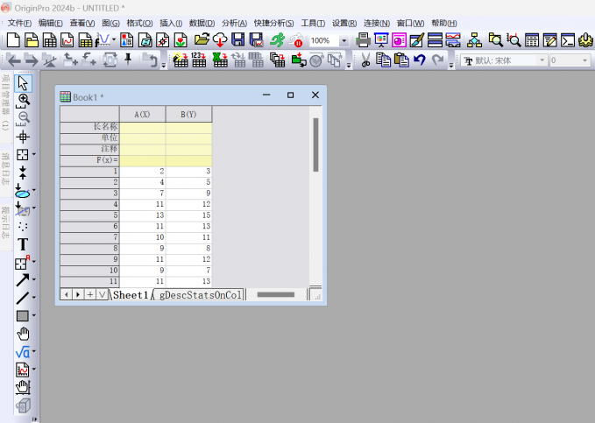Click the New Notes window icon
Image resolution: width=595 pixels, height=423 pixels.
click(145, 40)
